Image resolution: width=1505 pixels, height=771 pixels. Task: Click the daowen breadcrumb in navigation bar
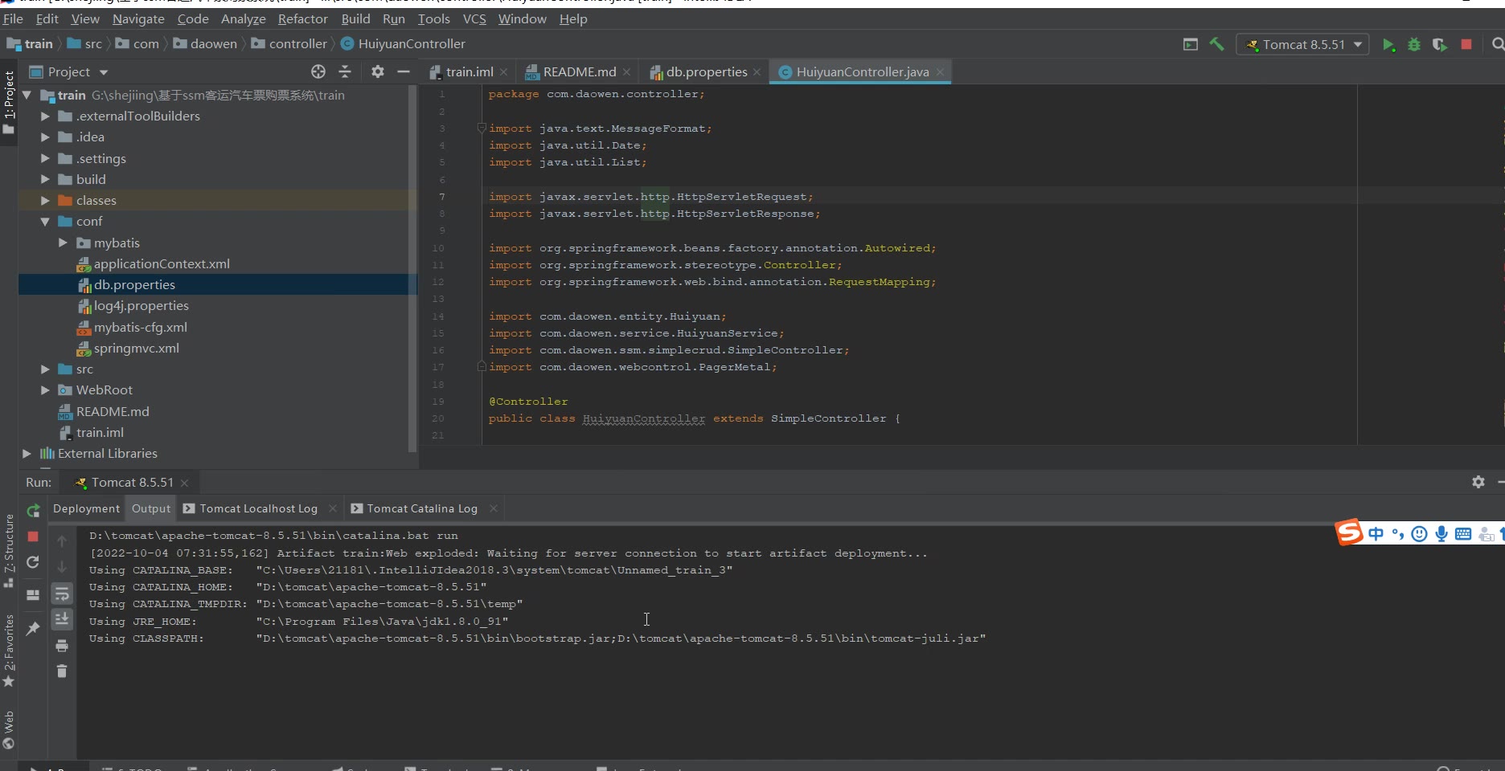click(x=213, y=44)
